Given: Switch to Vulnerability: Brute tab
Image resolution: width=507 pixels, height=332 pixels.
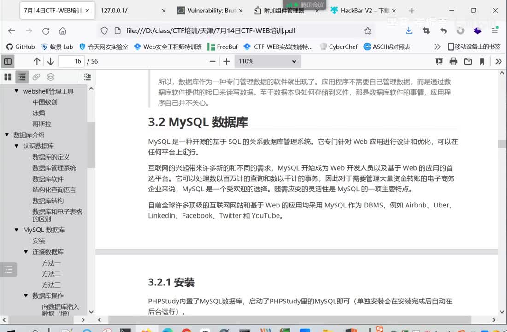Looking at the screenshot, I should pyautogui.click(x=210, y=11).
